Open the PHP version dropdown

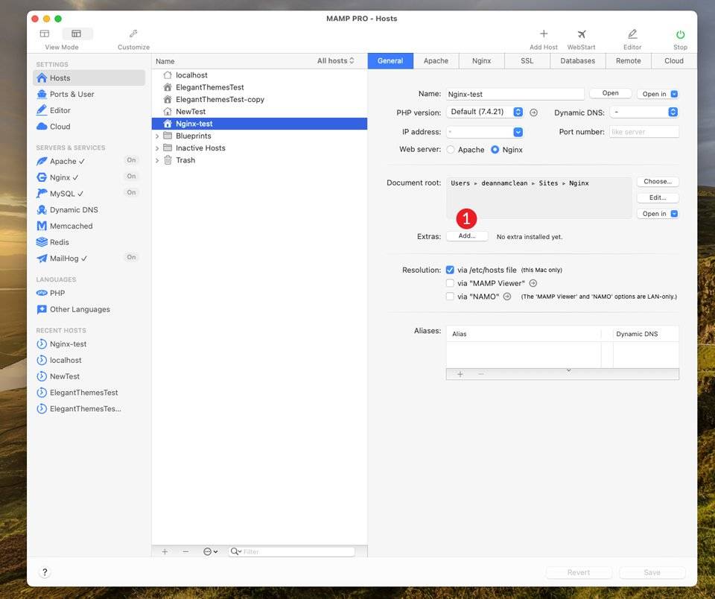[486, 112]
